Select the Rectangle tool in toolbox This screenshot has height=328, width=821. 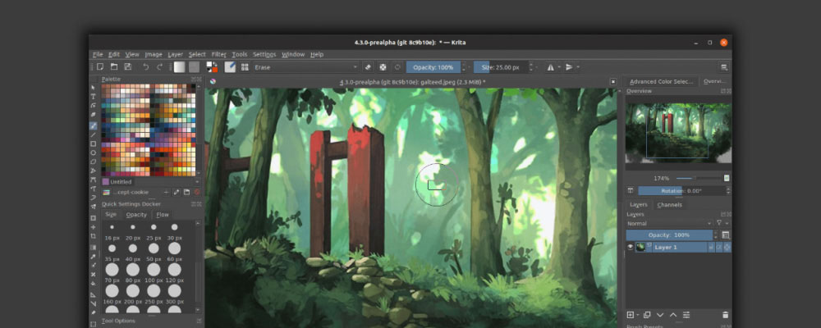94,142
